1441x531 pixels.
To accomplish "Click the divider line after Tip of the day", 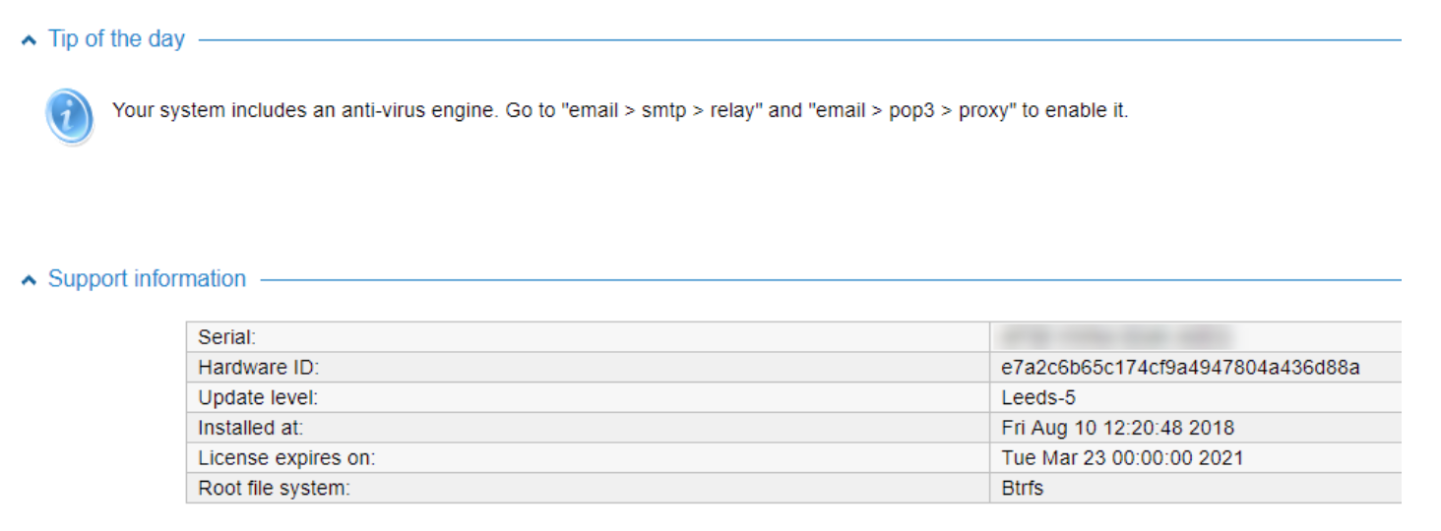I will 800,40.
